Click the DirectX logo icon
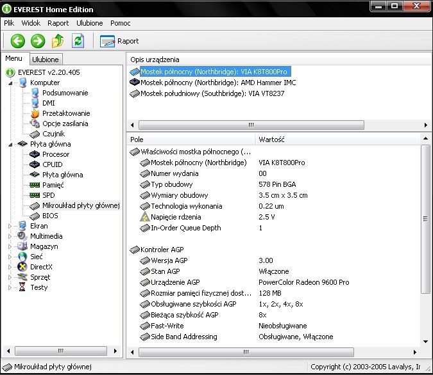This screenshot has width=433, height=375. point(22,267)
